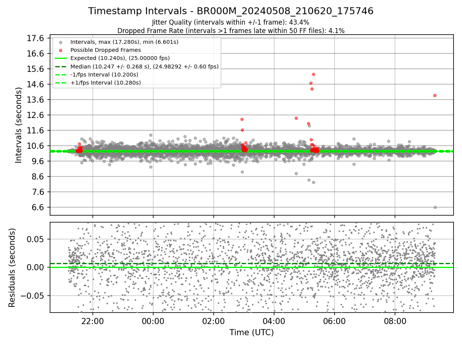Viewport: 462px width, 346px height.
Task: Select the 'Dropped Frame Rate' 4.1% subtitle line
Action: tap(231, 30)
